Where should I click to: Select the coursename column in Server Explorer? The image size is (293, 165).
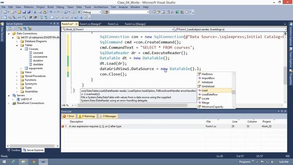point(40,57)
